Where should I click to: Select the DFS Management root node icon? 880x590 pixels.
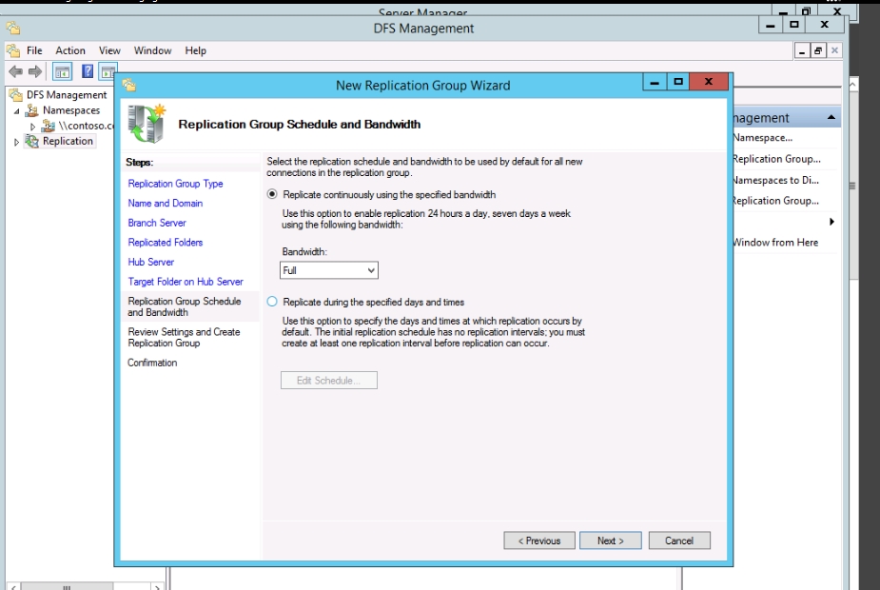[x=15, y=95]
